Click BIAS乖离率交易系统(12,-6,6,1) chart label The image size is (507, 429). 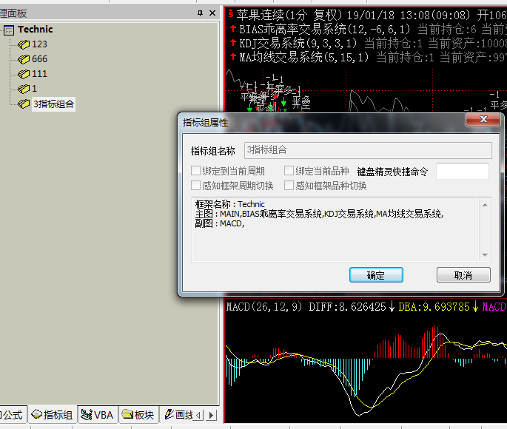point(325,29)
